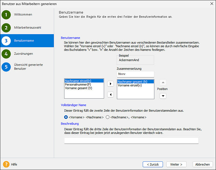Go back with the Zurück button
Viewport: 216px width, 170px height.
[153, 164]
